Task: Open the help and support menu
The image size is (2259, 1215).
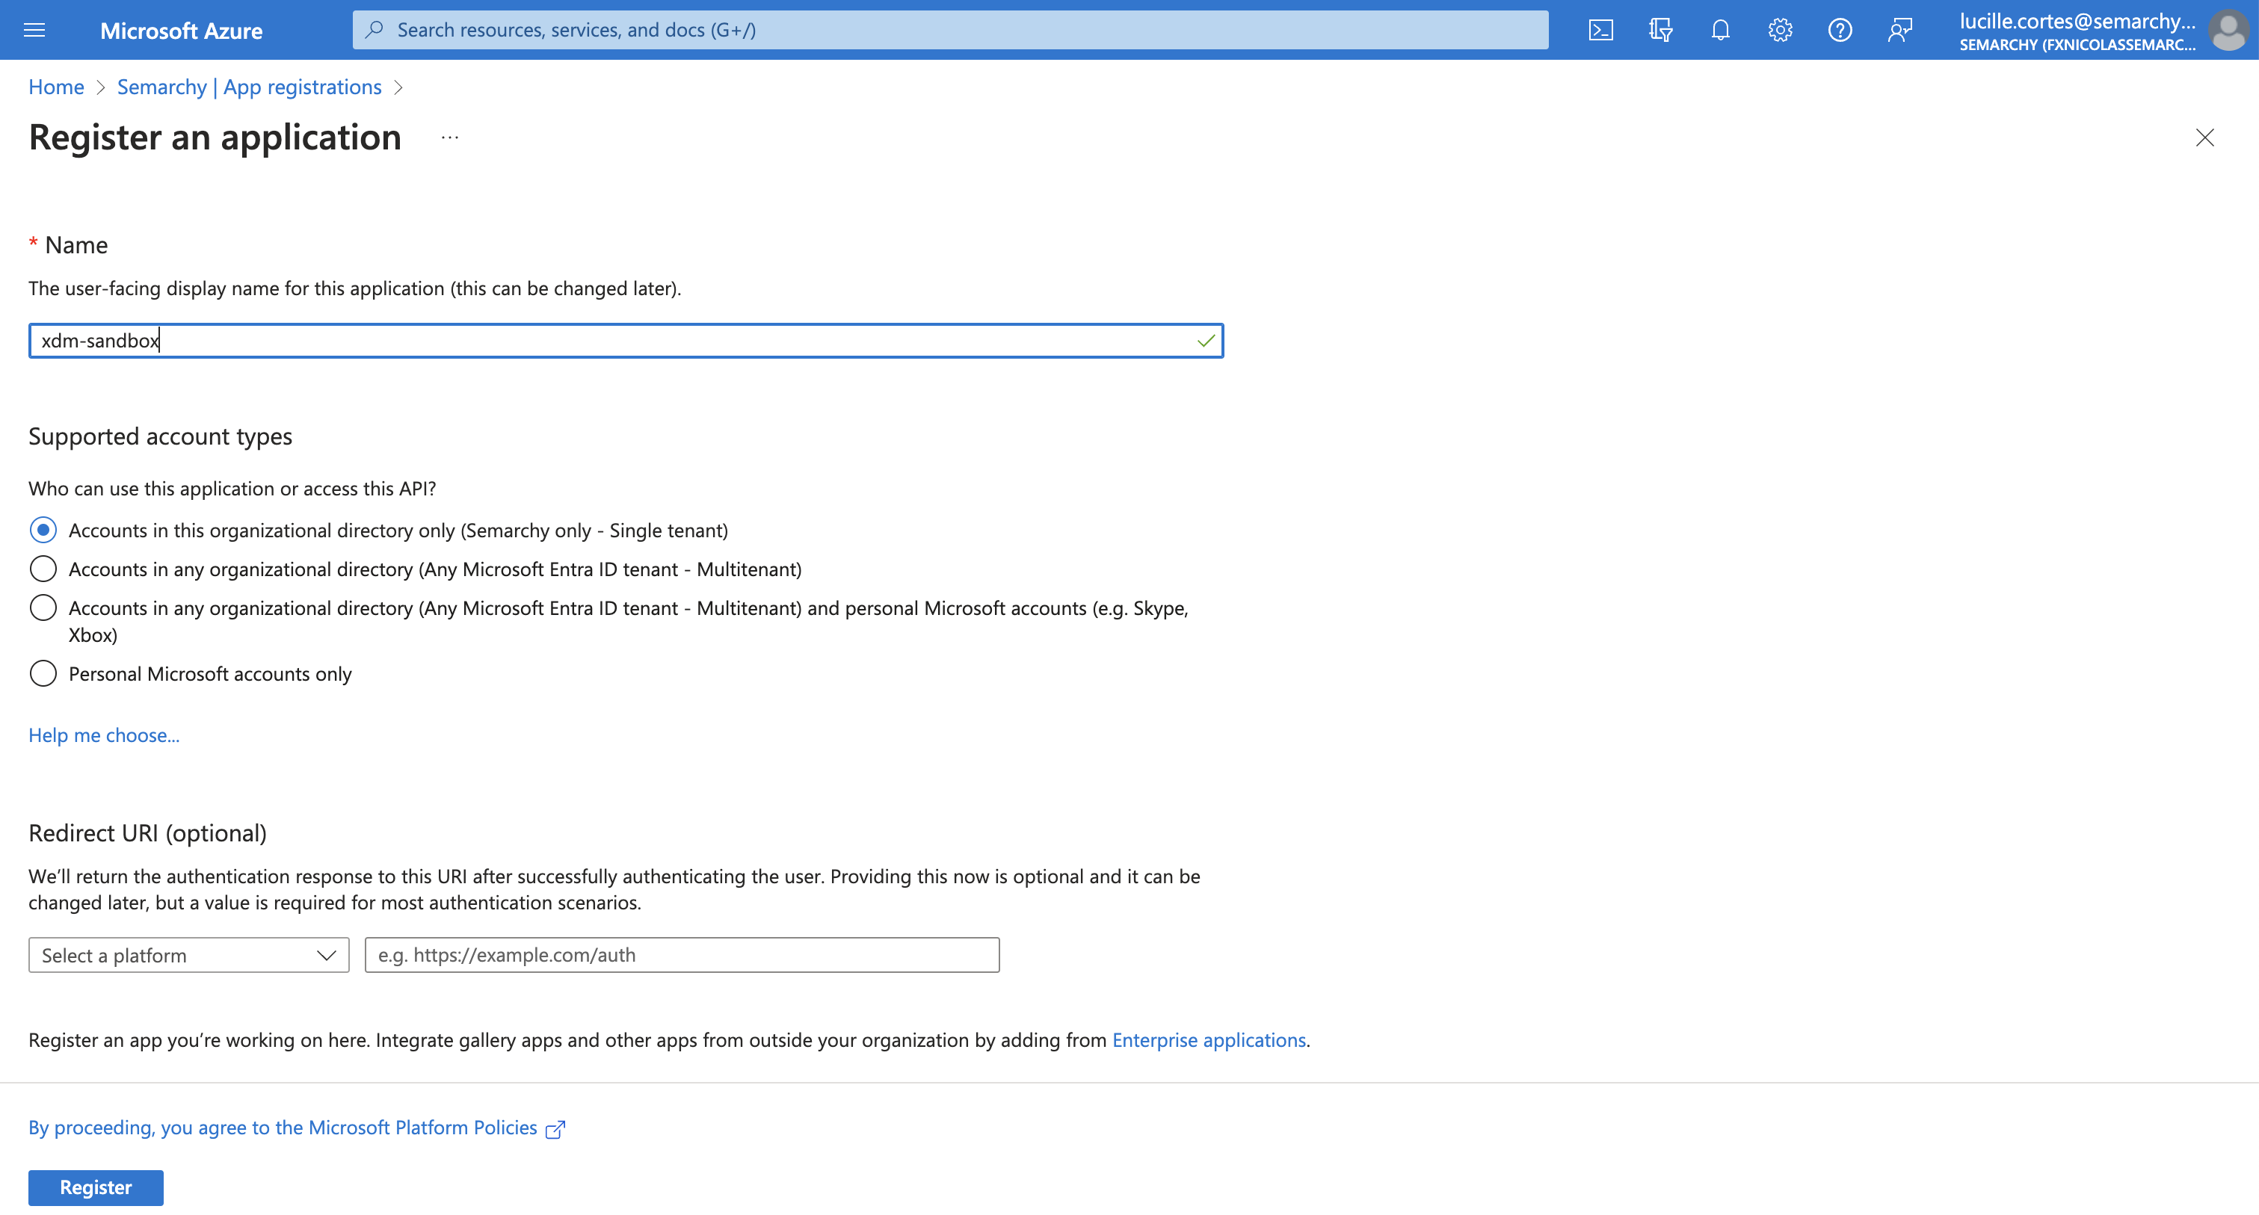Action: click(1840, 29)
